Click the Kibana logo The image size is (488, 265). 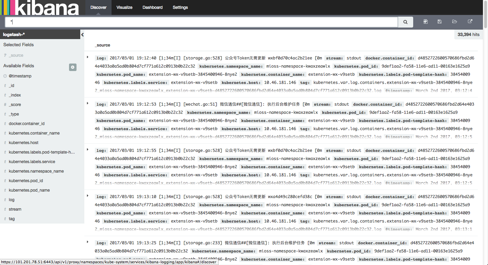coord(39,7)
